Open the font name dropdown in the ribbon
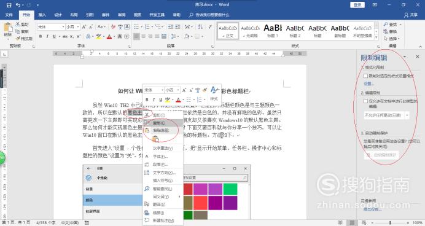 pos(63,27)
